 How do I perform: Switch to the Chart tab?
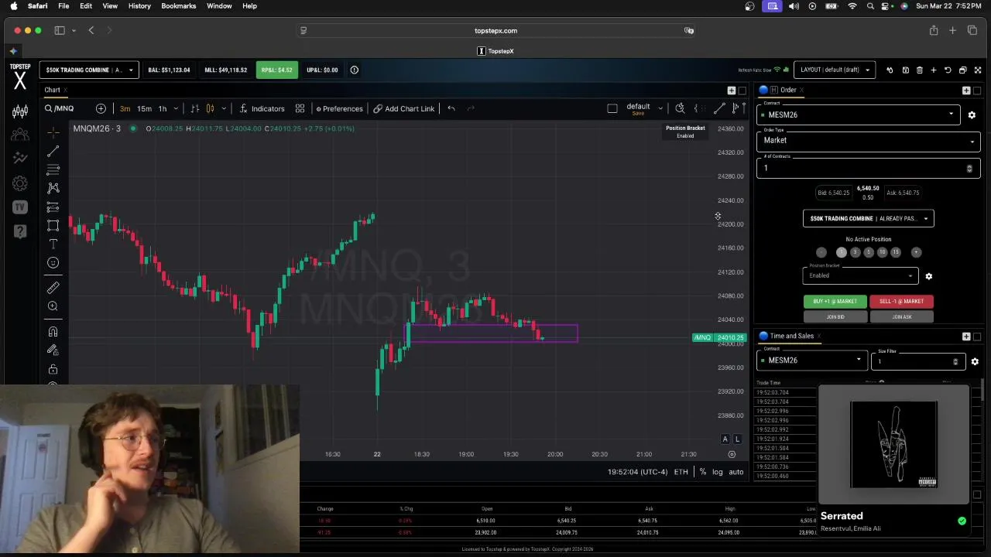click(52, 90)
